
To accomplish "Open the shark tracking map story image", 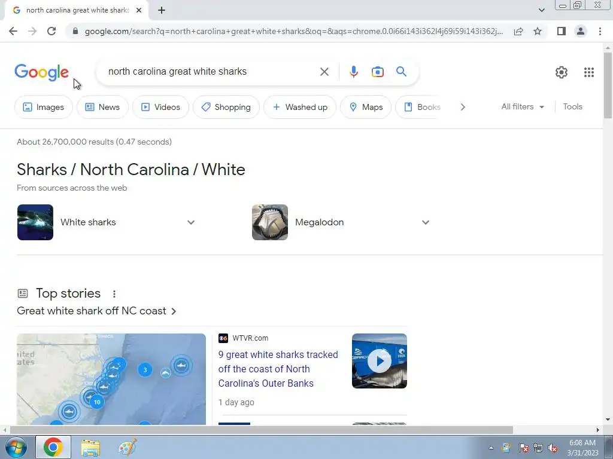I will coord(111,379).
